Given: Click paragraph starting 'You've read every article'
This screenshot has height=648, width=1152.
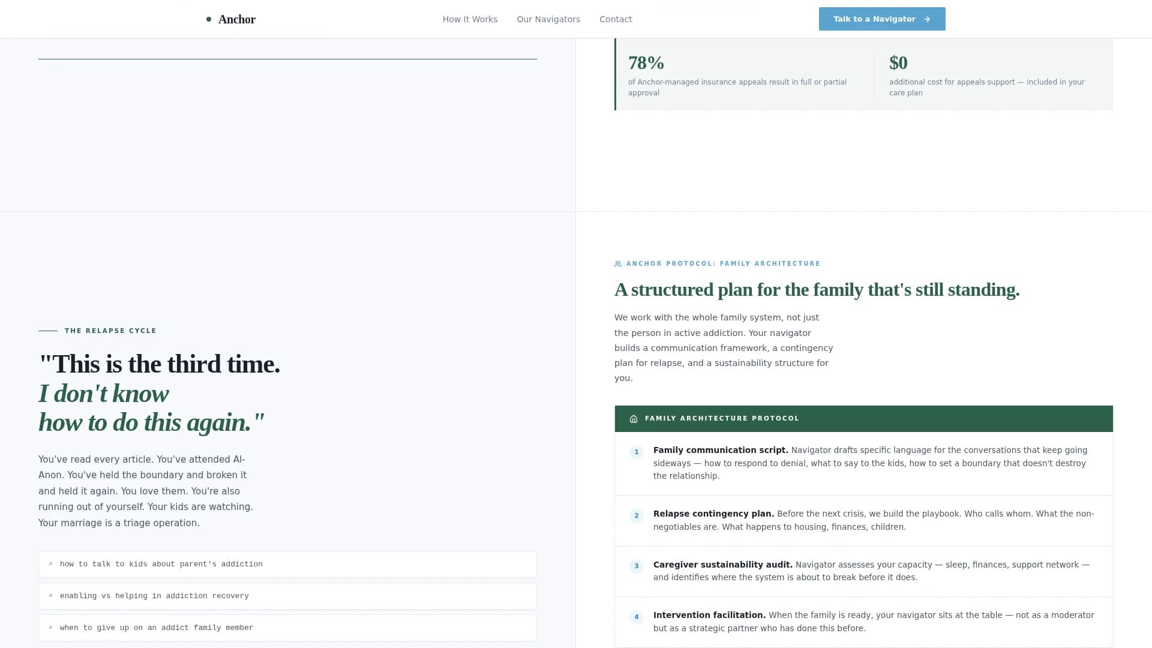Looking at the screenshot, I should point(146,491).
